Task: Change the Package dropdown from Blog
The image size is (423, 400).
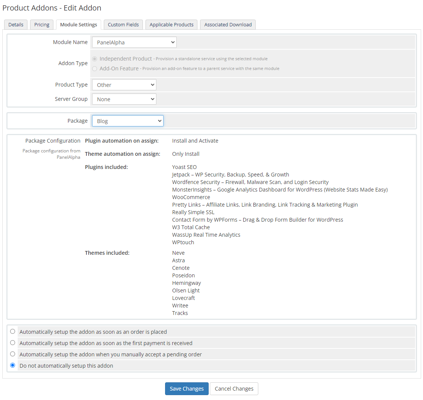Action: (x=127, y=121)
